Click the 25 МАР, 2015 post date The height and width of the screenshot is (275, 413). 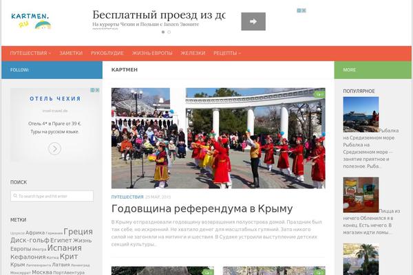(158, 197)
